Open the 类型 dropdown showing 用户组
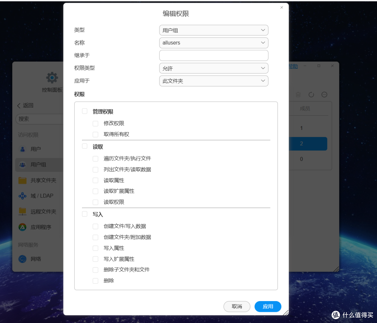 pyautogui.click(x=214, y=30)
